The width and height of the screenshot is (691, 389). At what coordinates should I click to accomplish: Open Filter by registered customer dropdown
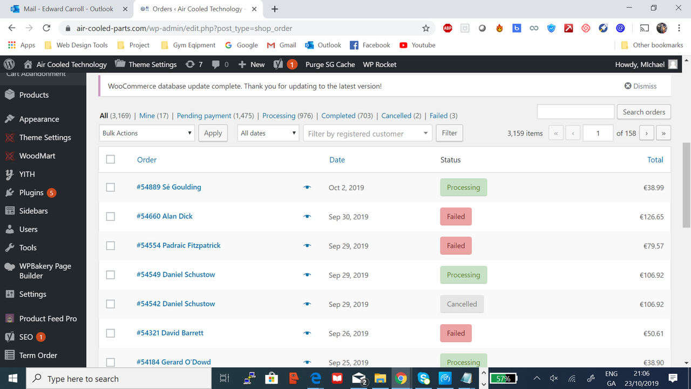368,133
